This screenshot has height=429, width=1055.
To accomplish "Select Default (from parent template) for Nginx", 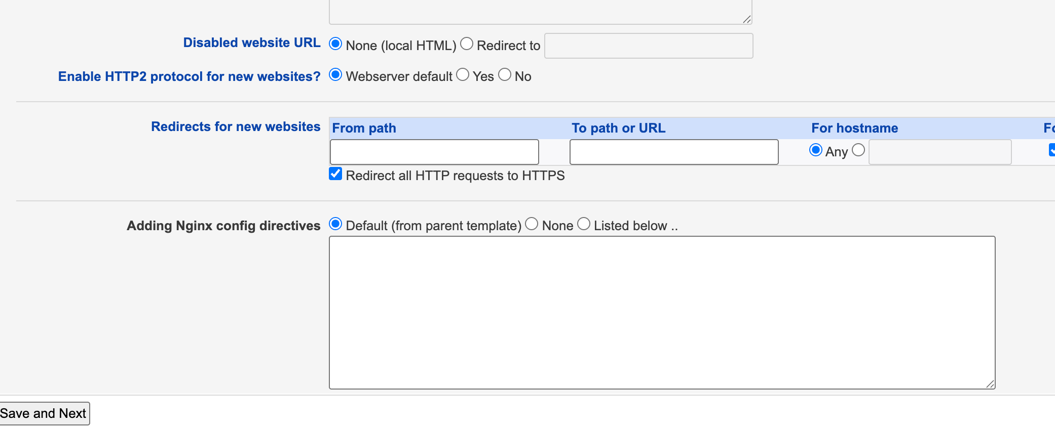I will [335, 224].
